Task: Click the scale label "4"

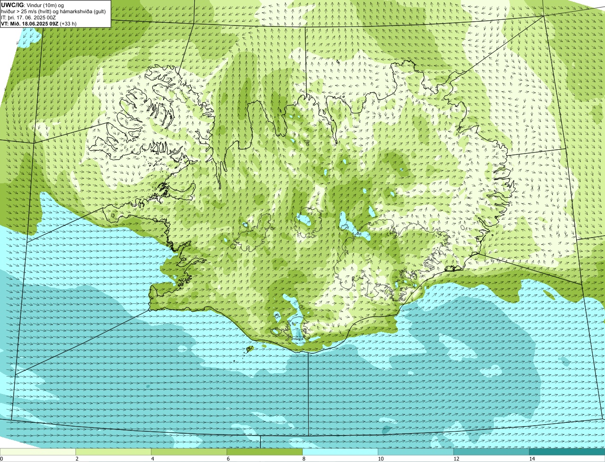Action: coord(152,459)
